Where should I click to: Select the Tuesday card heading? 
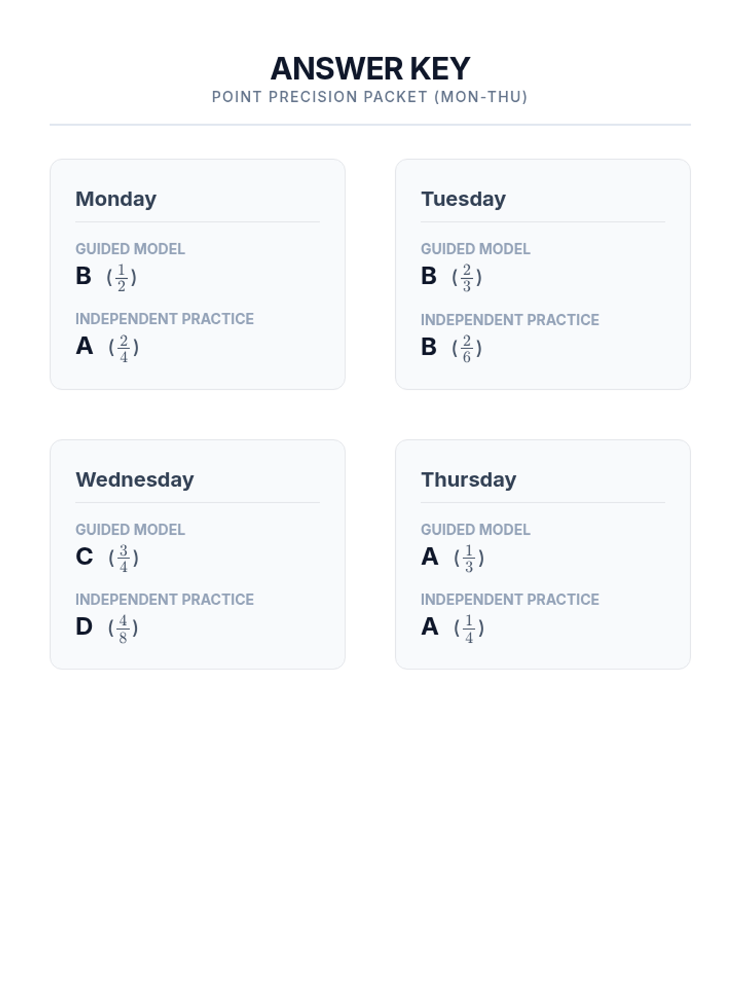463,199
